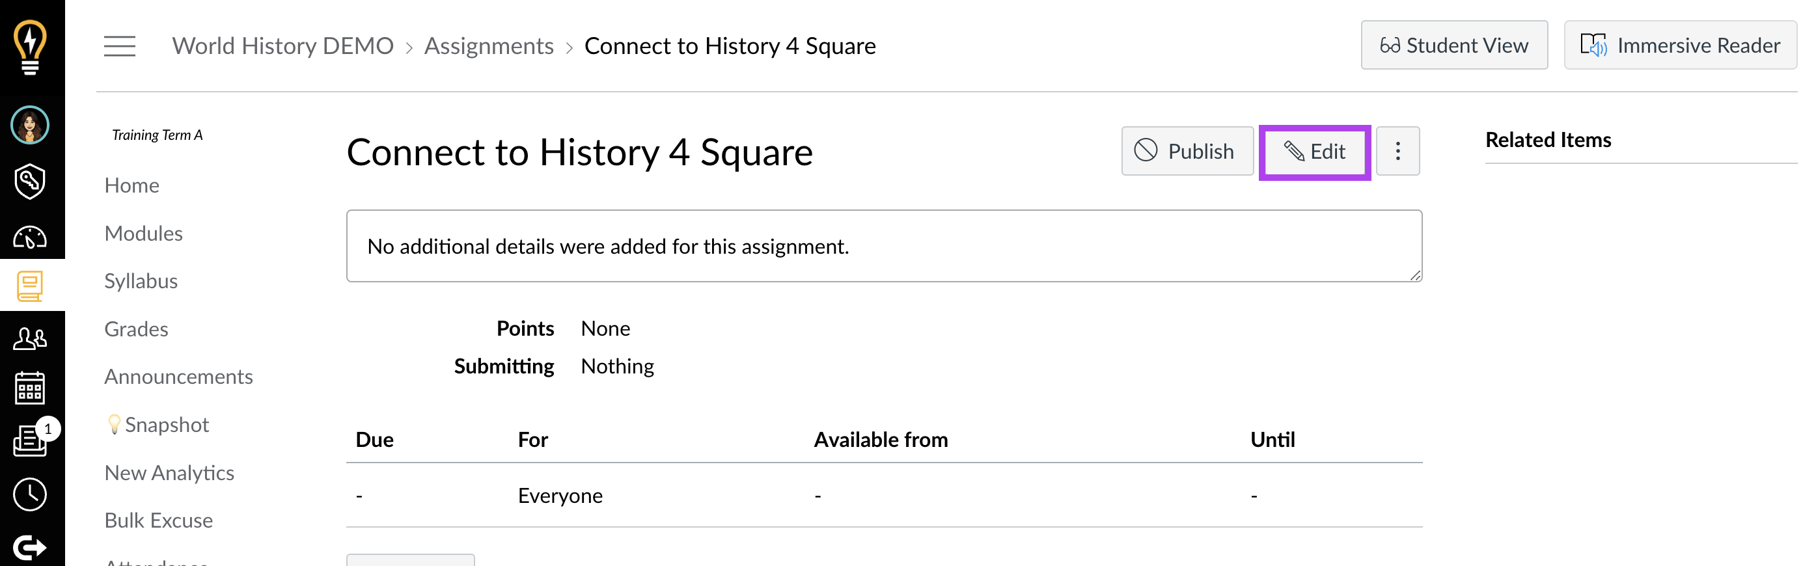Viewport: 1816px width, 566px height.
Task: Open the History clock icon
Action: [29, 495]
